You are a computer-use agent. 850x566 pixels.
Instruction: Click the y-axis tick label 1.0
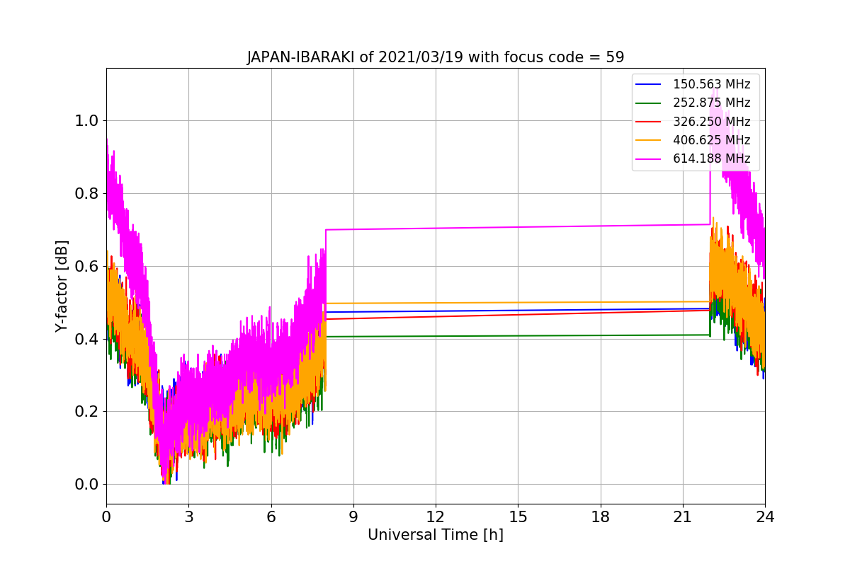tap(86, 121)
